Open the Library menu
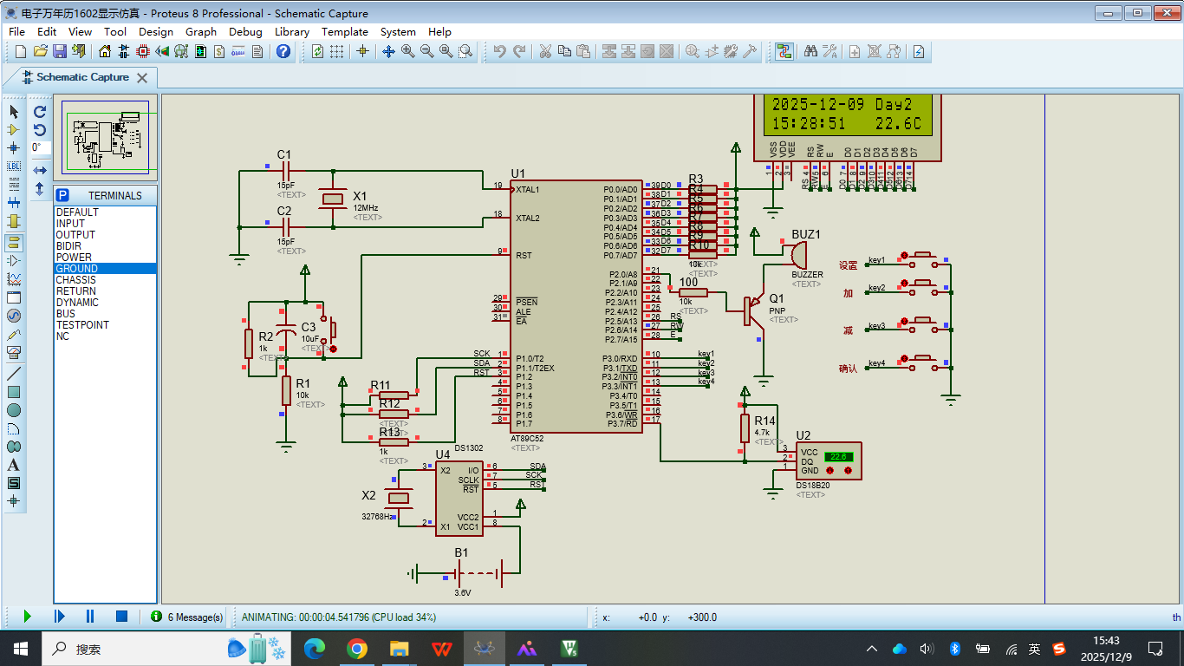Viewport: 1184px width, 666px height. coord(291,31)
